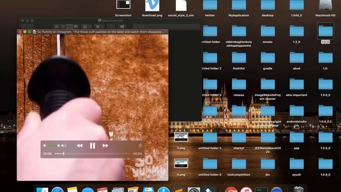Click Finder toolbar edit tags button
This screenshot has width=341, height=192.
122,27
